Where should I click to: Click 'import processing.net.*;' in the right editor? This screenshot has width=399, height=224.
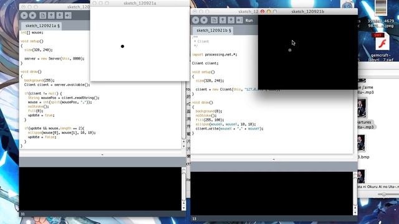[x=214, y=54]
